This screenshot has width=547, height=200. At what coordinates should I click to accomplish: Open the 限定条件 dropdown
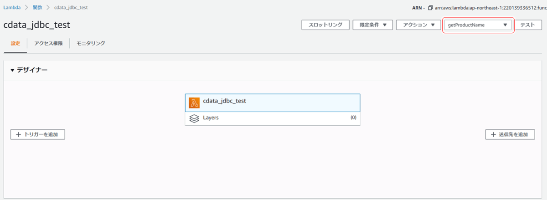[x=372, y=25]
